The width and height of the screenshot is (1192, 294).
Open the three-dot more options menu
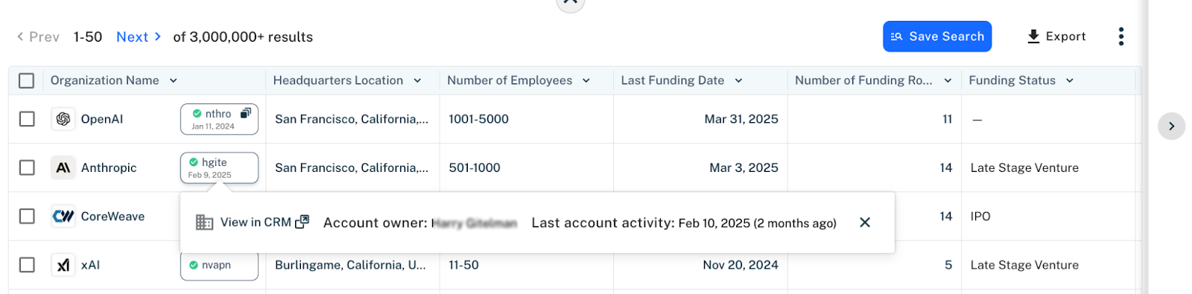(x=1121, y=36)
